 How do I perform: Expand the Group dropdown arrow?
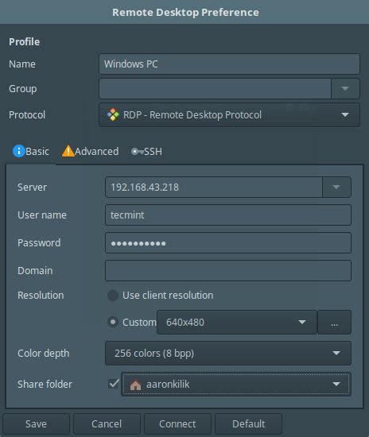pyautogui.click(x=345, y=89)
